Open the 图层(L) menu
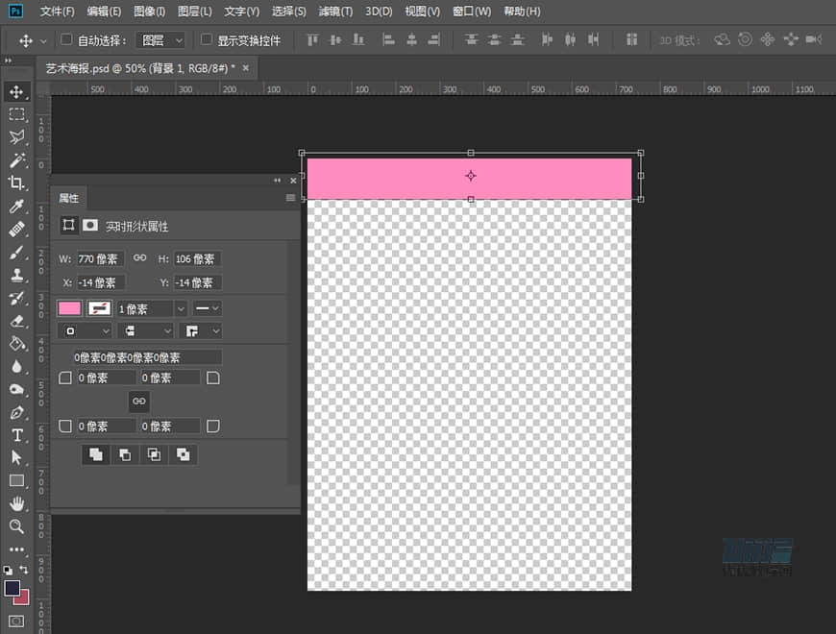The image size is (836, 634). (x=195, y=12)
